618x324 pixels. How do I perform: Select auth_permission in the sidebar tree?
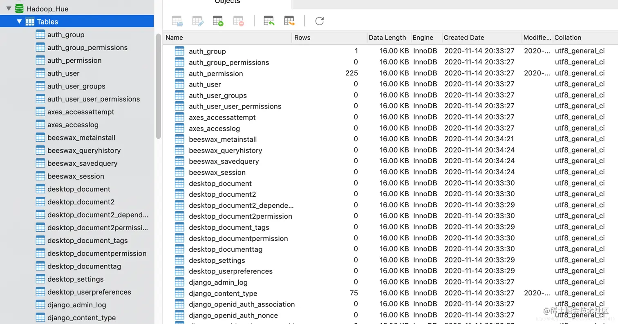coord(74,60)
